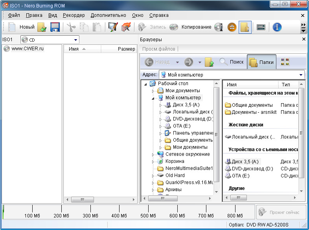Open the Дополнительно menu
The image size is (309, 230).
108,15
